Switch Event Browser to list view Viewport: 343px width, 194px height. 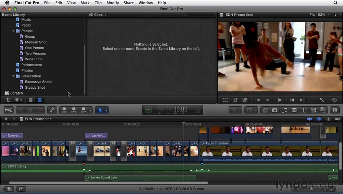coord(40,100)
